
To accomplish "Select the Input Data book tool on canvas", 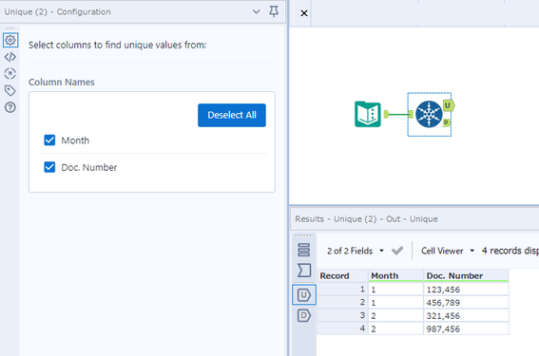I will tap(368, 114).
